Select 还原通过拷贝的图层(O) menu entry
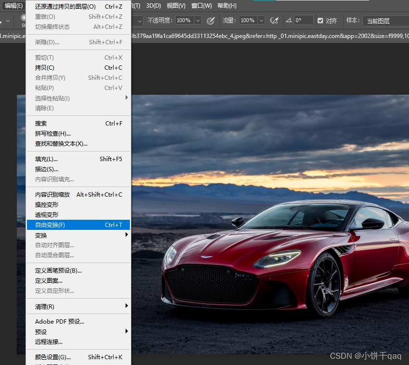409x365 pixels. pos(78,7)
